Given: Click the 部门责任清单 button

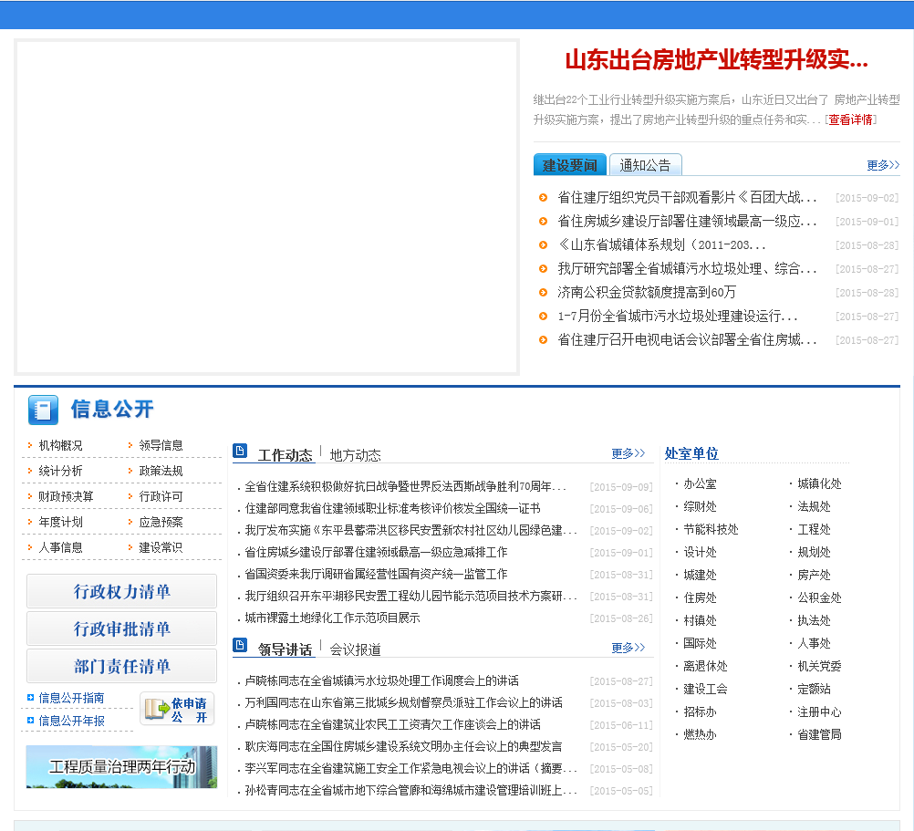Looking at the screenshot, I should (122, 666).
